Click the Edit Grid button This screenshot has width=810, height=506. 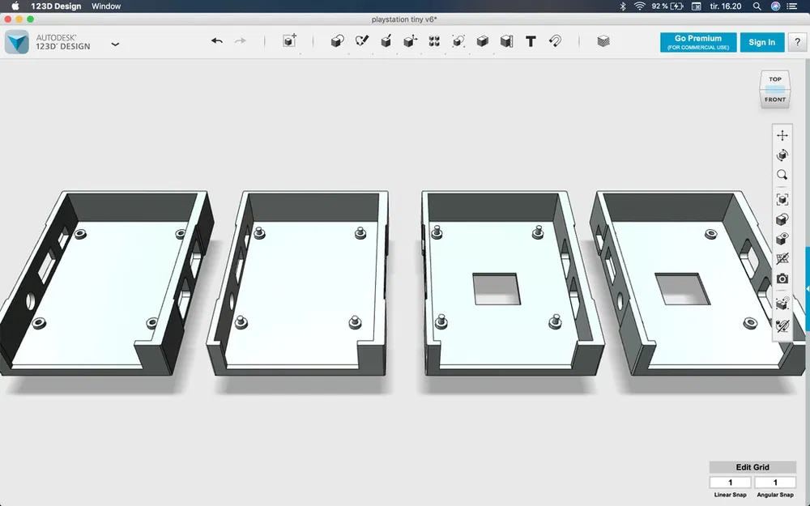pos(752,467)
